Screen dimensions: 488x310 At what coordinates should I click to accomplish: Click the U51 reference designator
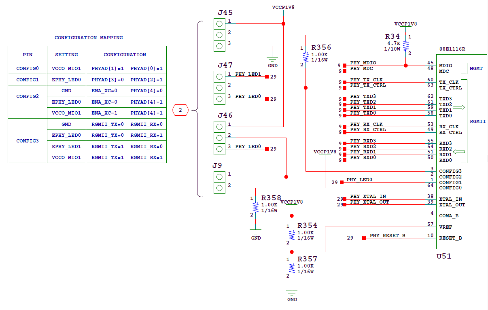click(x=444, y=256)
